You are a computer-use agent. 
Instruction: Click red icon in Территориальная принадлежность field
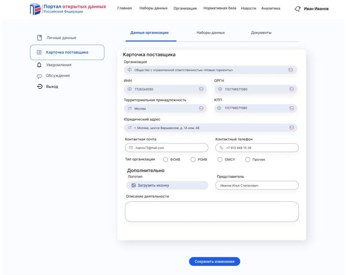tap(201, 108)
